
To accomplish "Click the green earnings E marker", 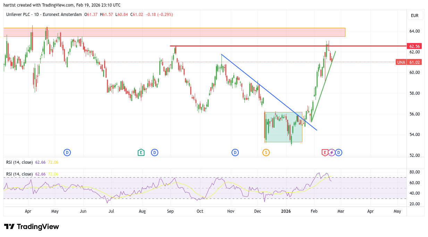I will click(x=141, y=152).
